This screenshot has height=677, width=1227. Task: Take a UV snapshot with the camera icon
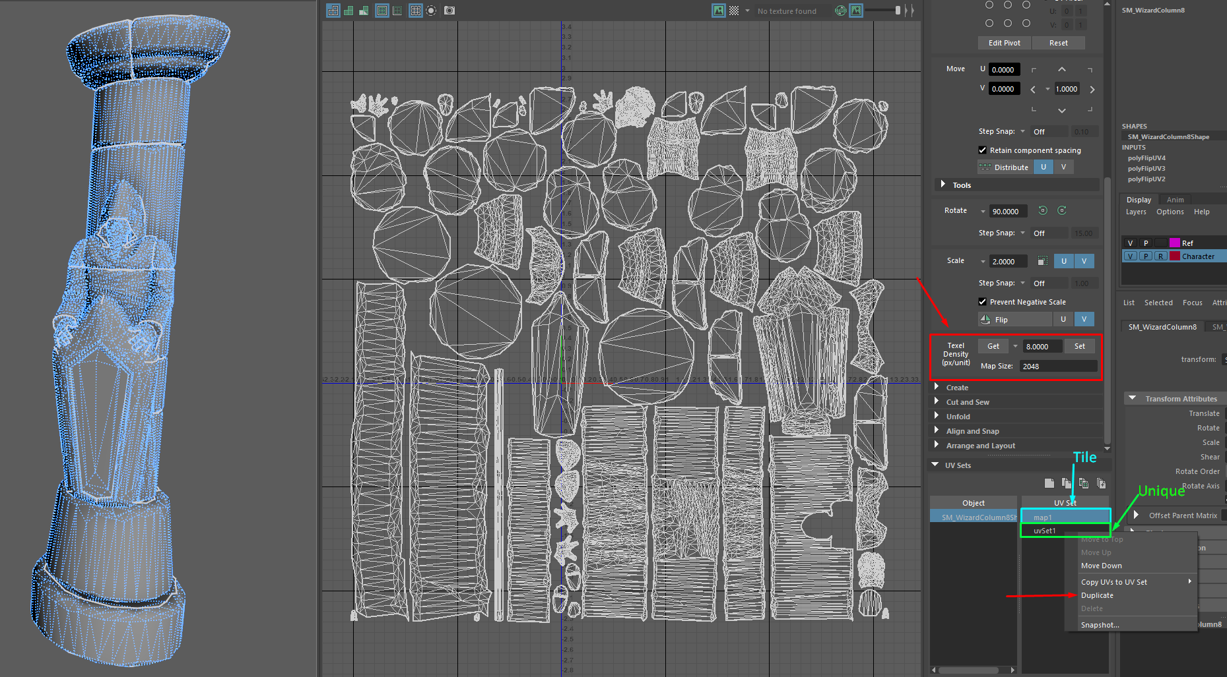pyautogui.click(x=449, y=11)
